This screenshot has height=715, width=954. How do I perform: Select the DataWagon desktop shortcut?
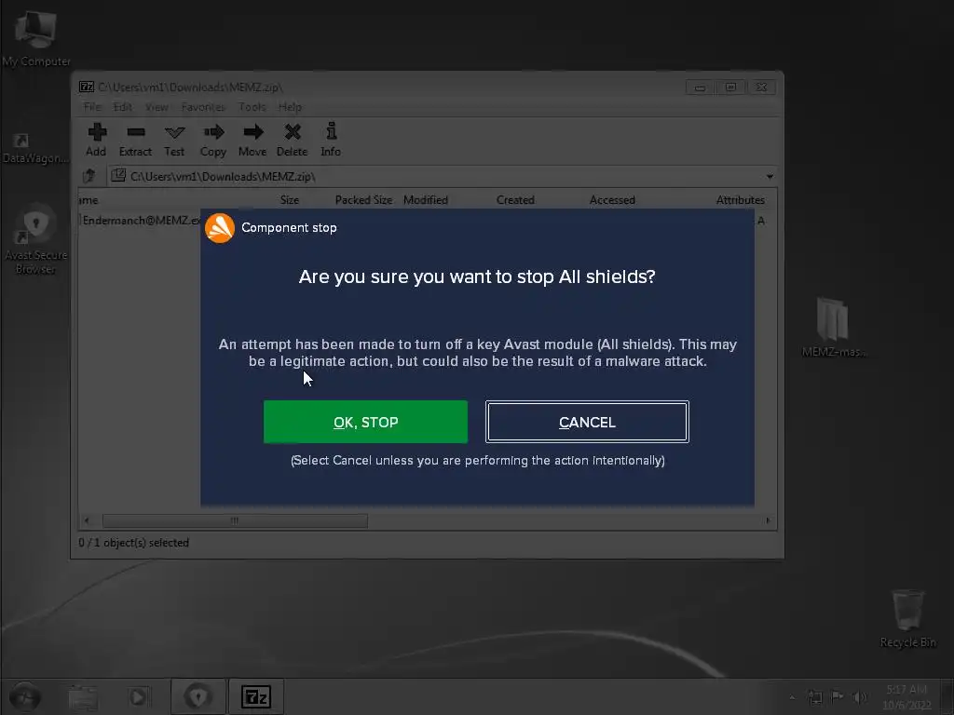pos(34,148)
